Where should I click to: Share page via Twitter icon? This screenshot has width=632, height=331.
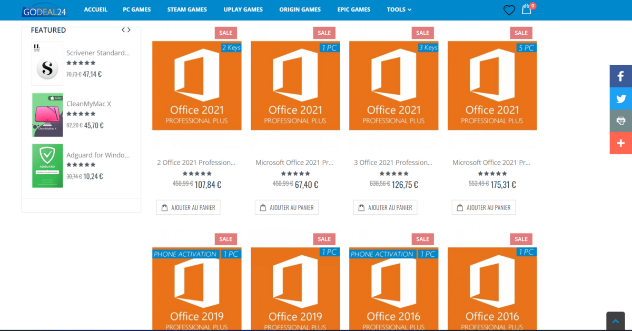(621, 98)
